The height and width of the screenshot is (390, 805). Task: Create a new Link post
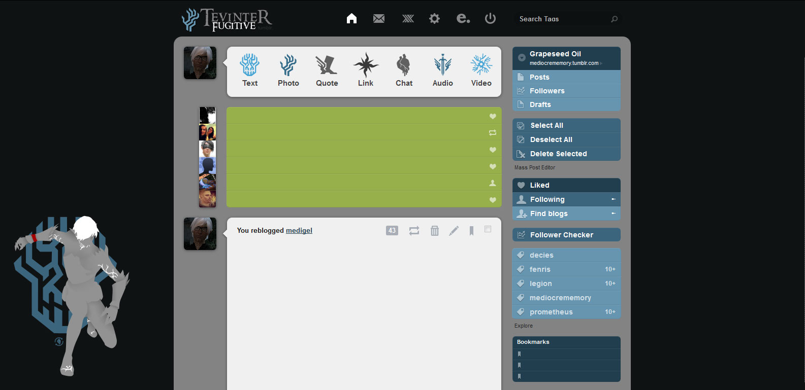(x=366, y=70)
